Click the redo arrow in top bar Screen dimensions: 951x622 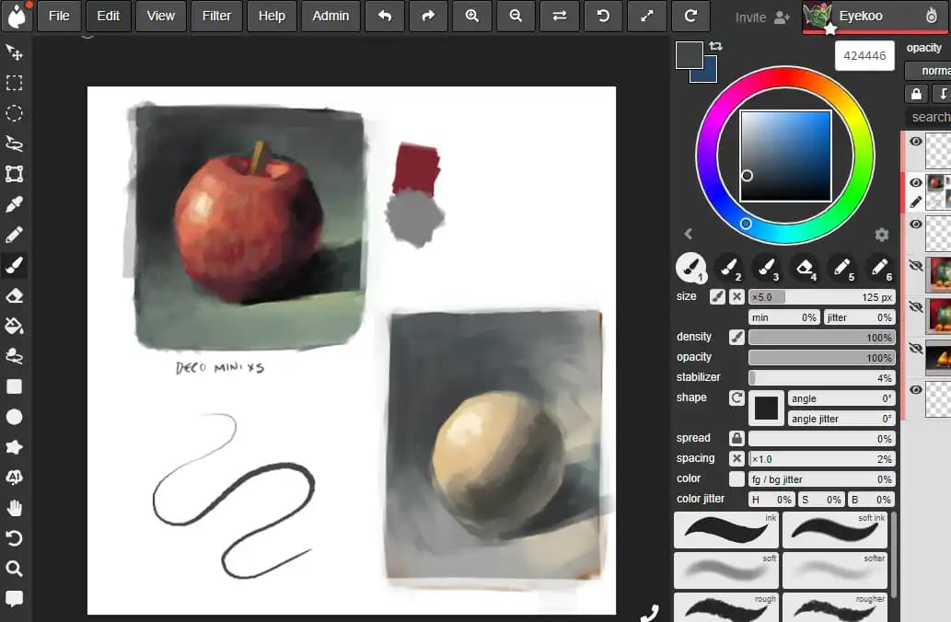click(428, 16)
